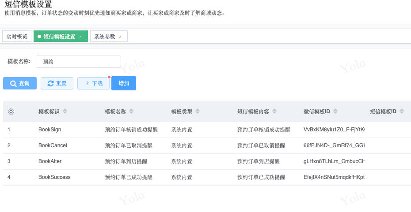Viewport: 411px width, 212px height.
Task: Click the table settings gear icon
Action: [x=11, y=112]
